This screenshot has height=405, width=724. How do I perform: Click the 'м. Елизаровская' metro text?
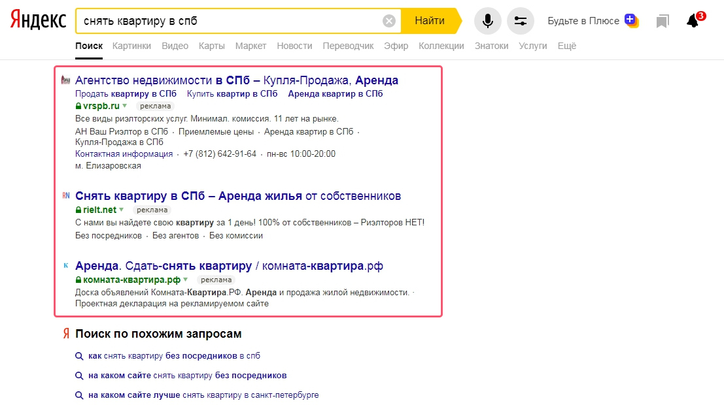[x=108, y=166]
